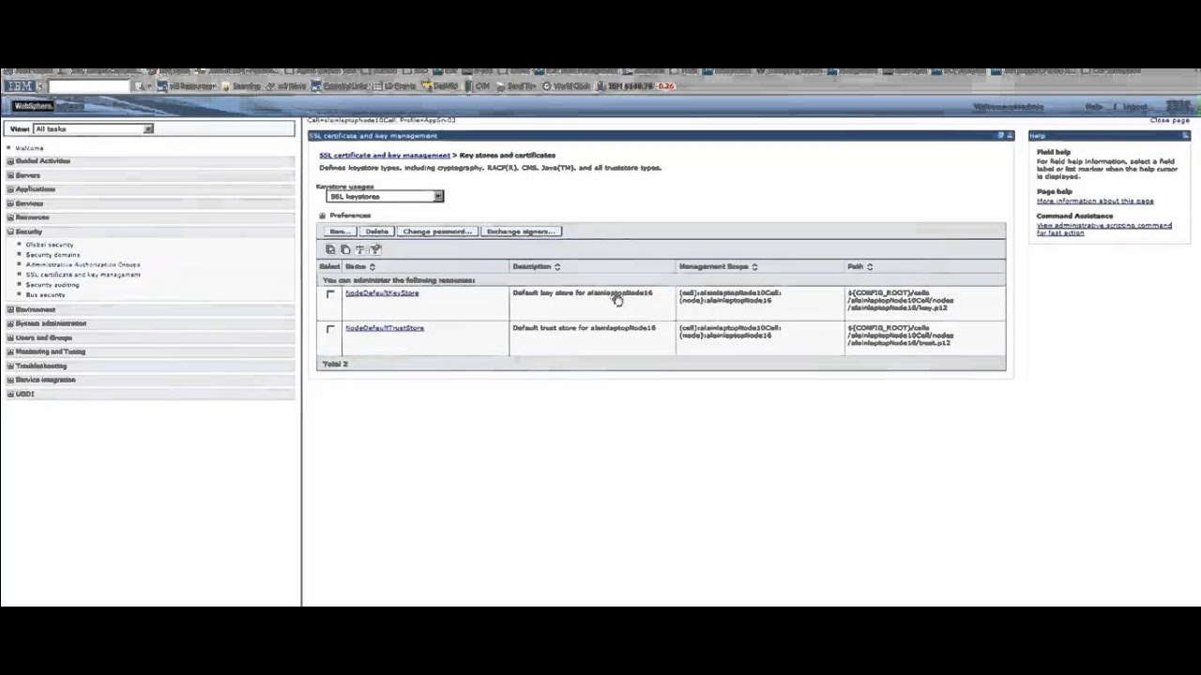
Task: Expand Users and Groups navigation group
Action: tap(10, 337)
